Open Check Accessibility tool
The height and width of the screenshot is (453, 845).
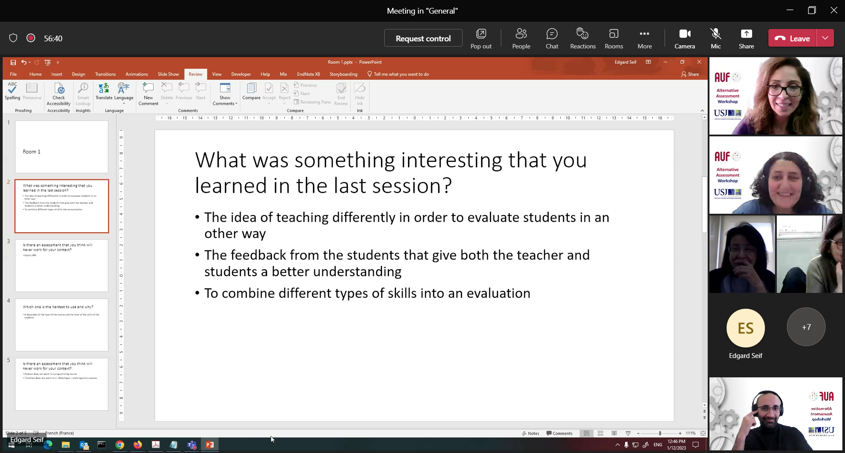point(59,94)
